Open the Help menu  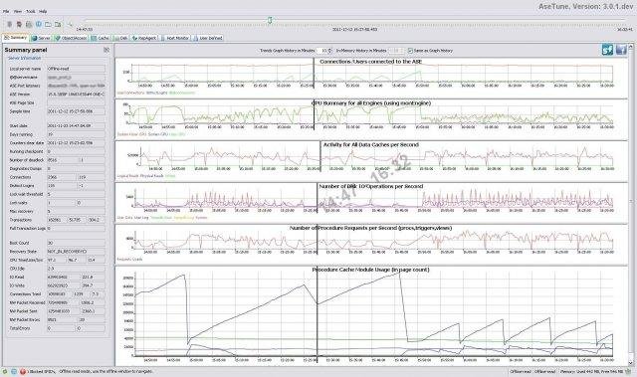43,11
